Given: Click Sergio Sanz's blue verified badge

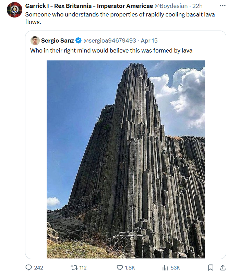Looking at the screenshot, I should [79, 41].
